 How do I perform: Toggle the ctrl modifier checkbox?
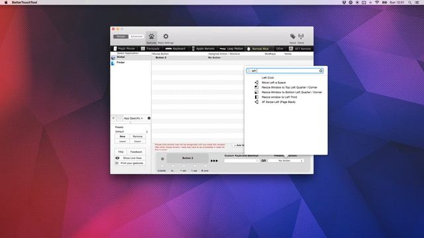coord(184,166)
